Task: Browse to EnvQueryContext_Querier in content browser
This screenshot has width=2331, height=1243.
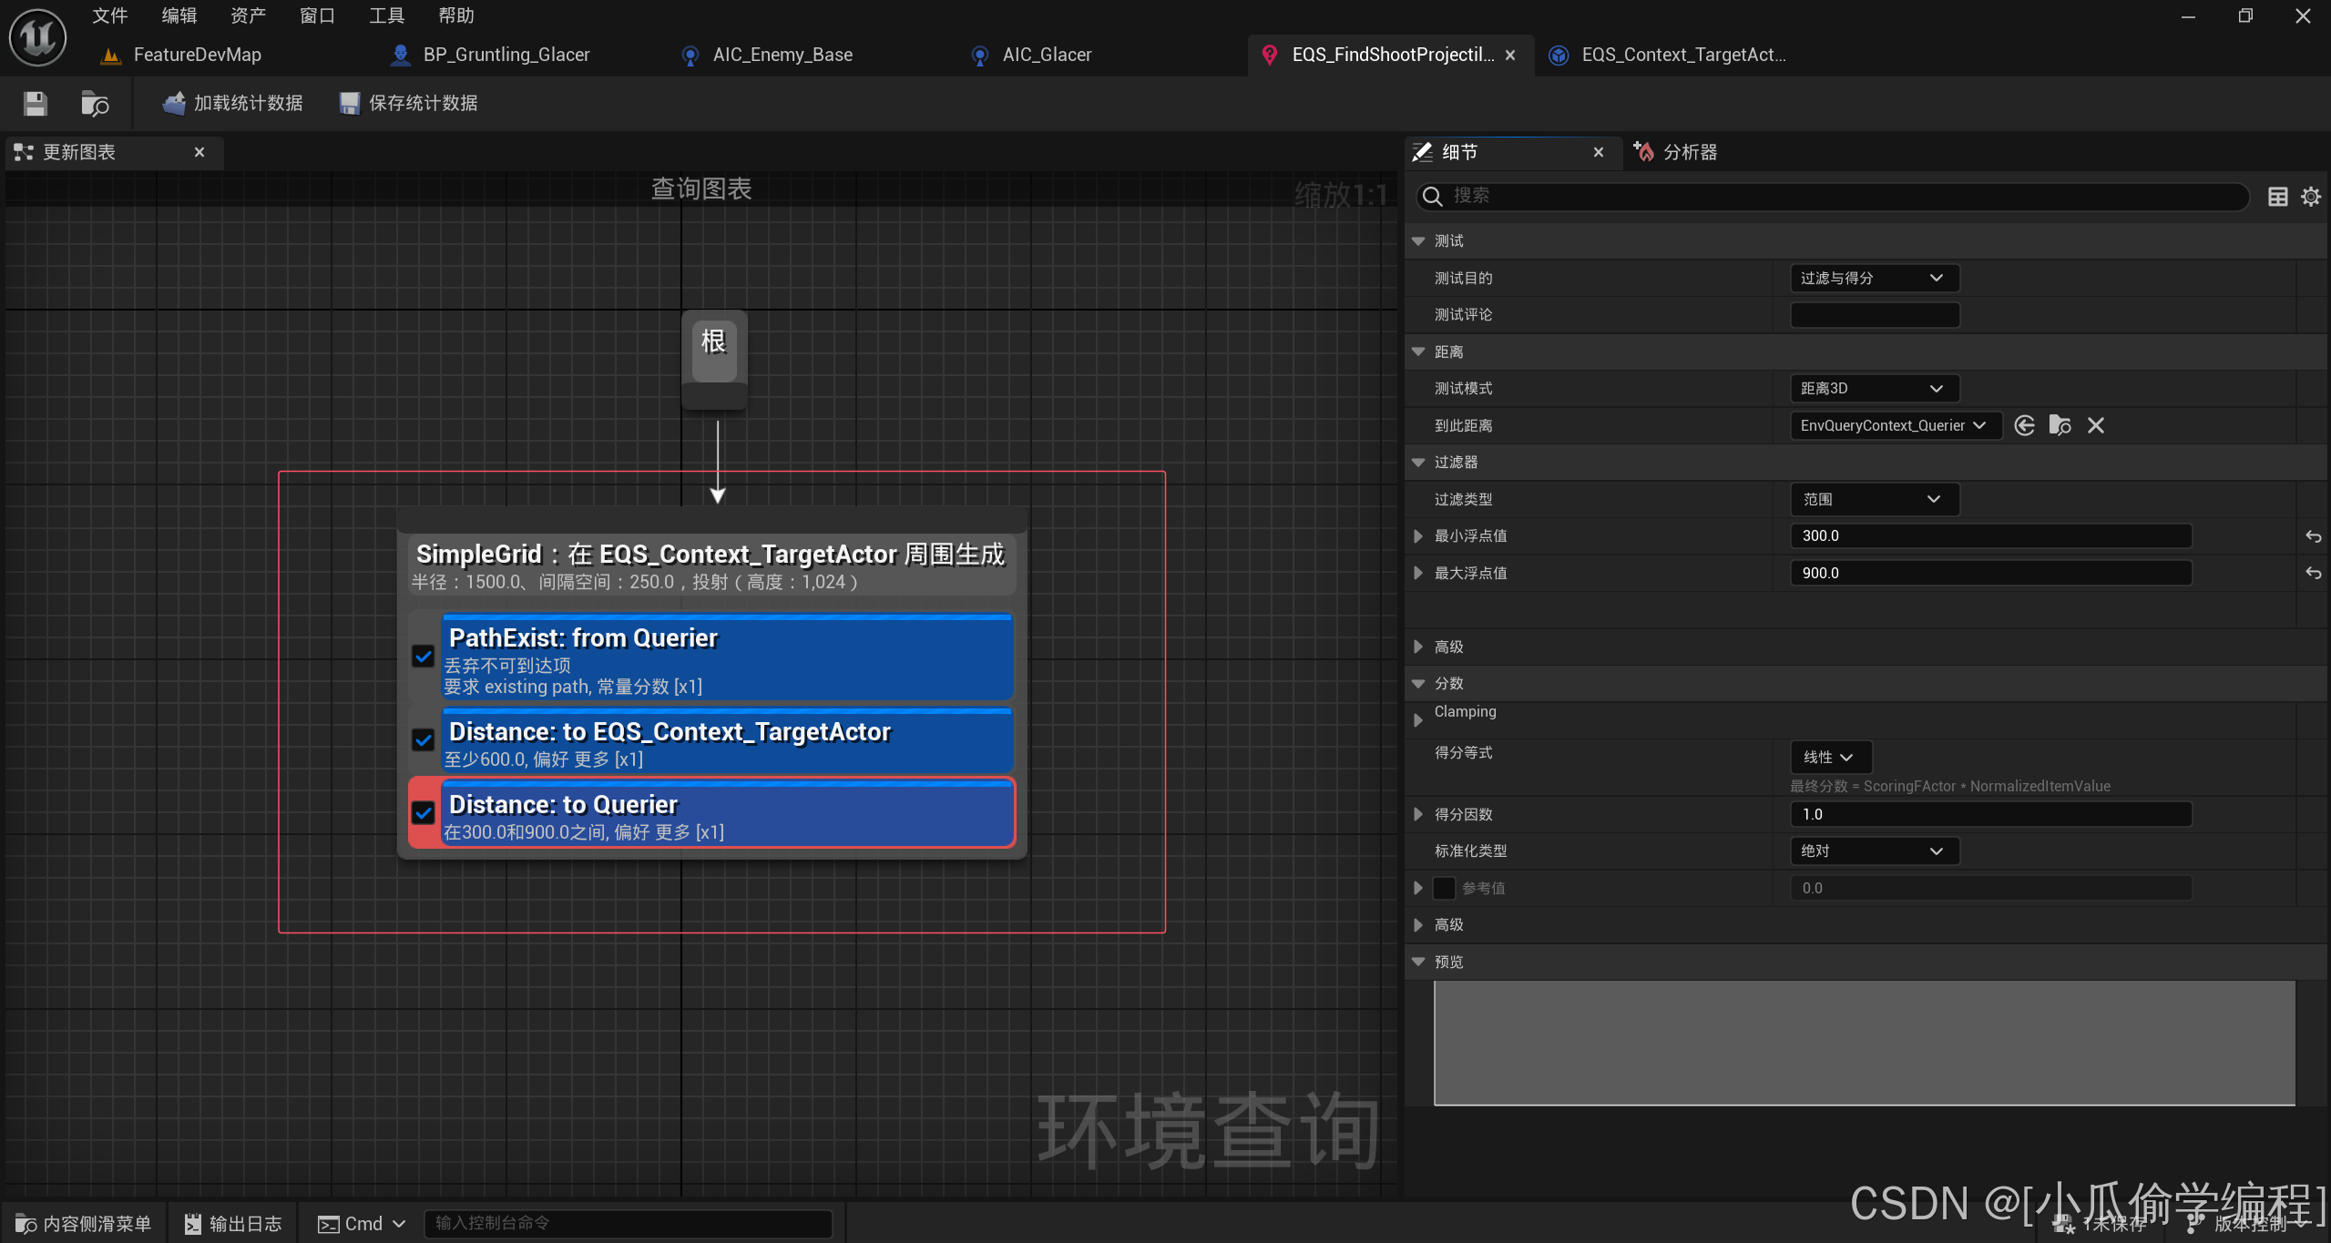Action: click(2060, 425)
